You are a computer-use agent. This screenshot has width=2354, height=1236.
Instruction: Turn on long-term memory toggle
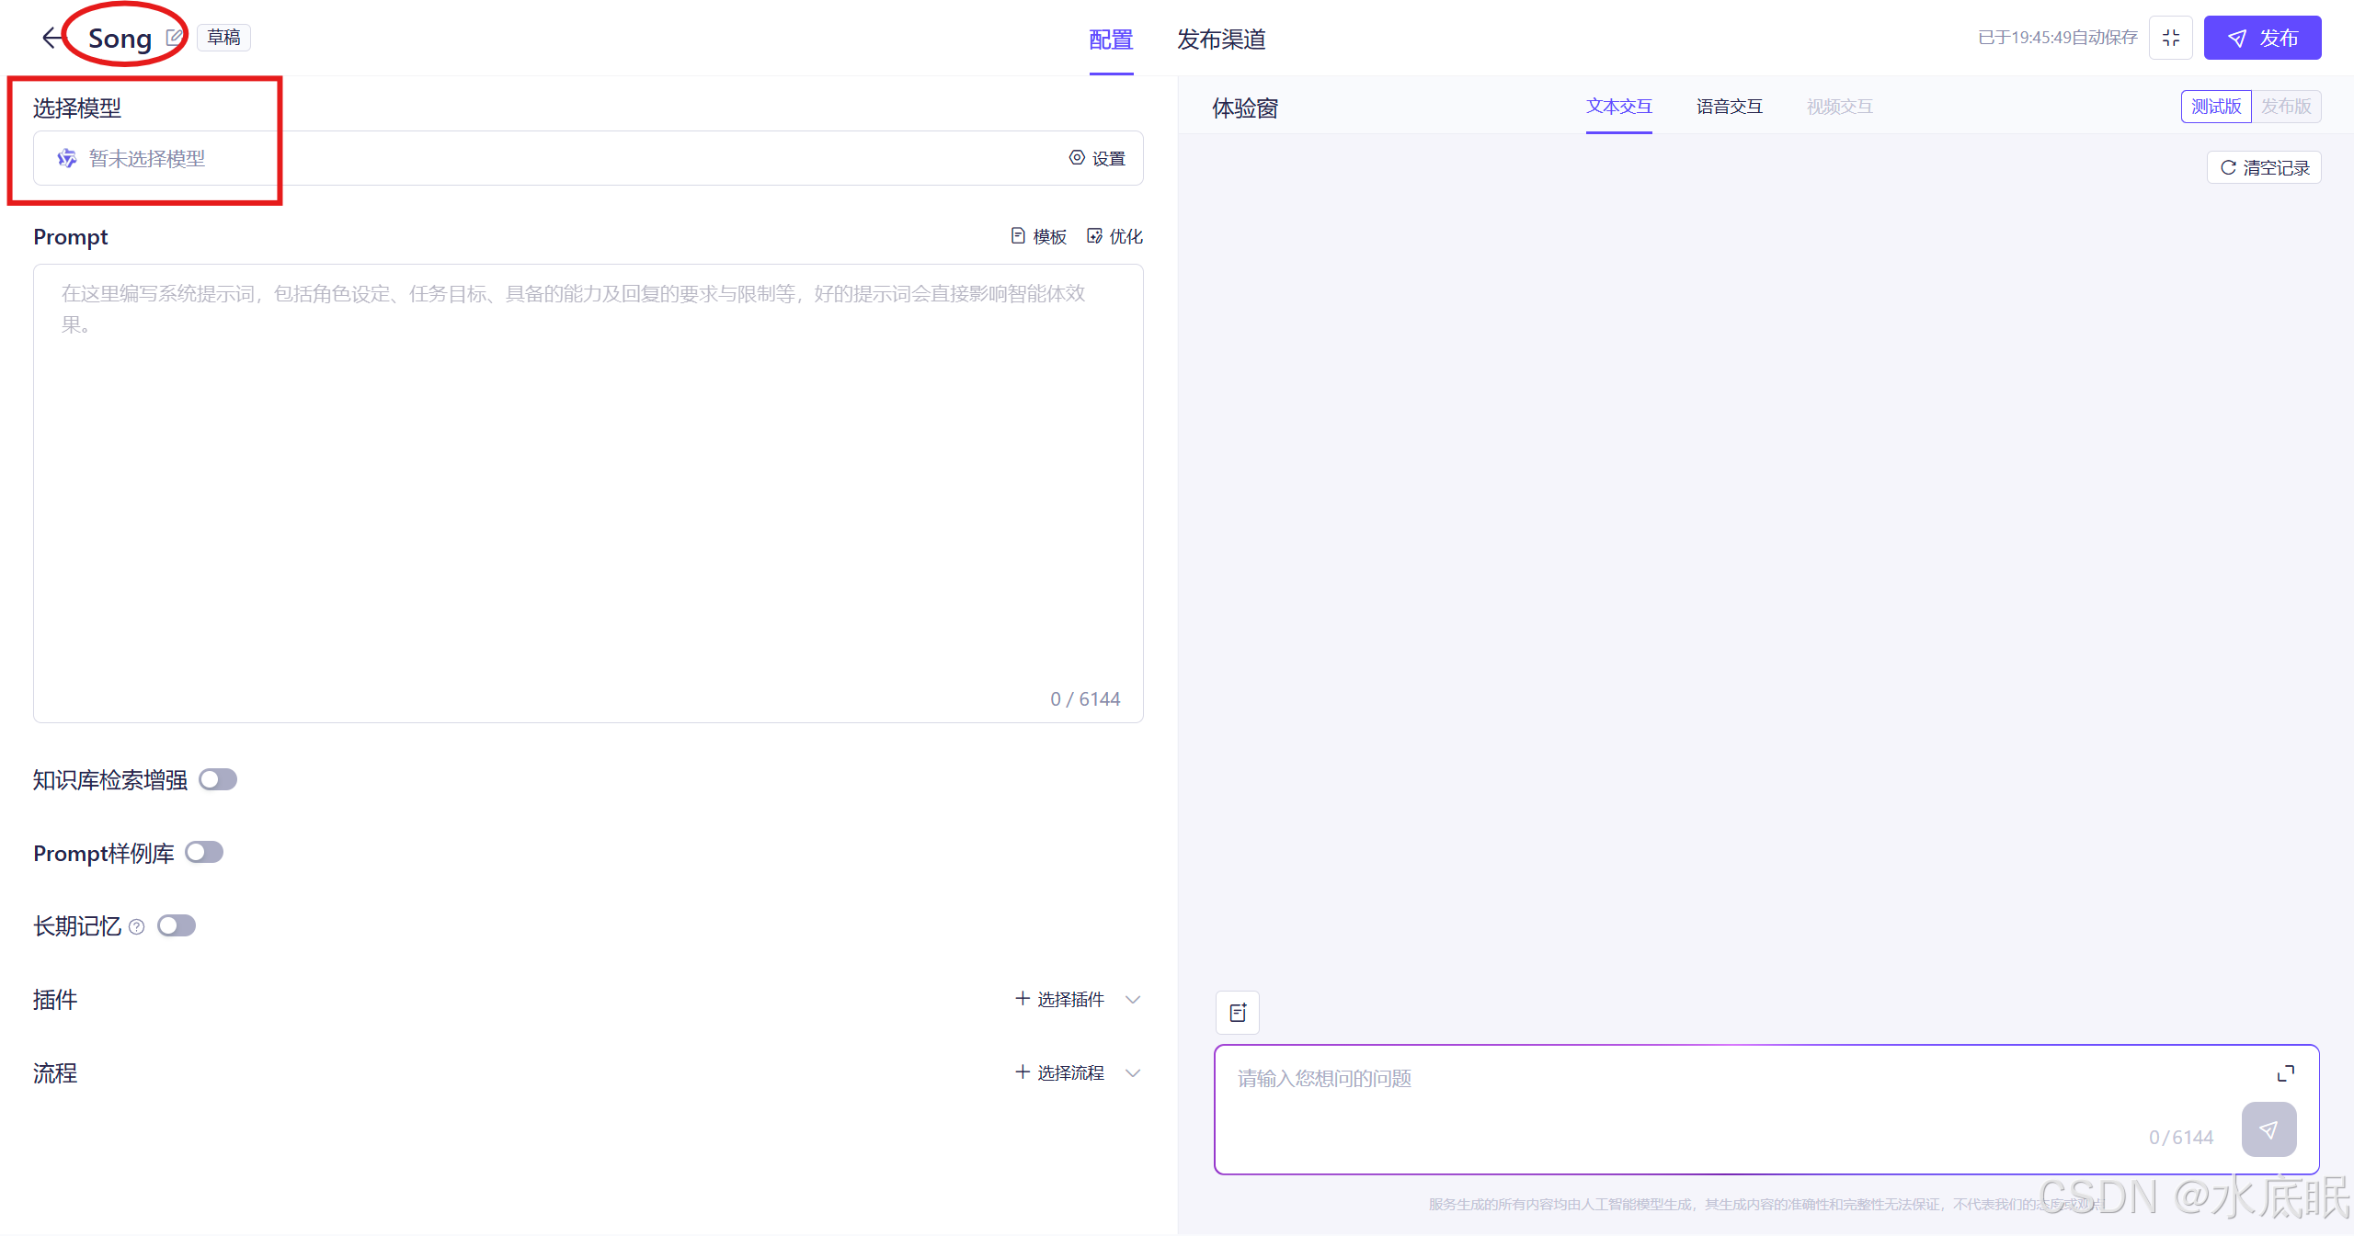pos(177,925)
